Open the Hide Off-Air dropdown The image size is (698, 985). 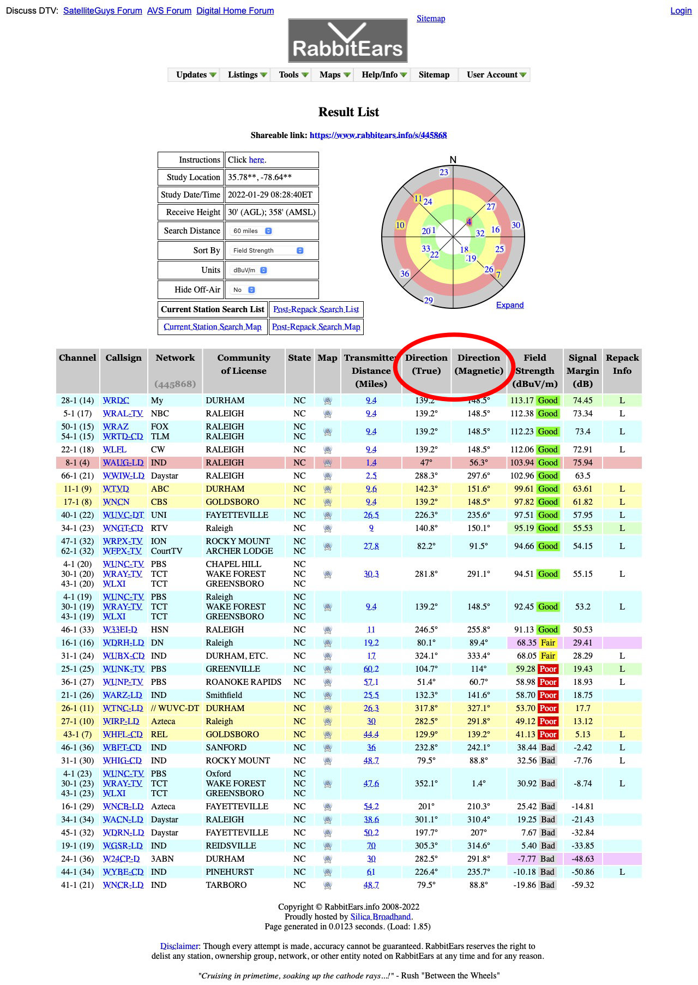[x=243, y=290]
